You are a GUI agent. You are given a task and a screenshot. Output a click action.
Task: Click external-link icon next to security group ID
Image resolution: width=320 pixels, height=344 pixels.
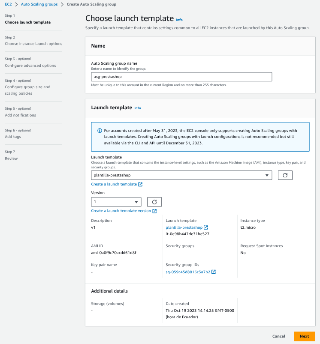pos(214,272)
